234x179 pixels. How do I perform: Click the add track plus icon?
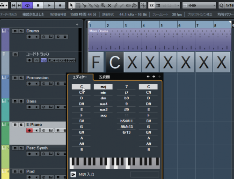(x=77, y=25)
